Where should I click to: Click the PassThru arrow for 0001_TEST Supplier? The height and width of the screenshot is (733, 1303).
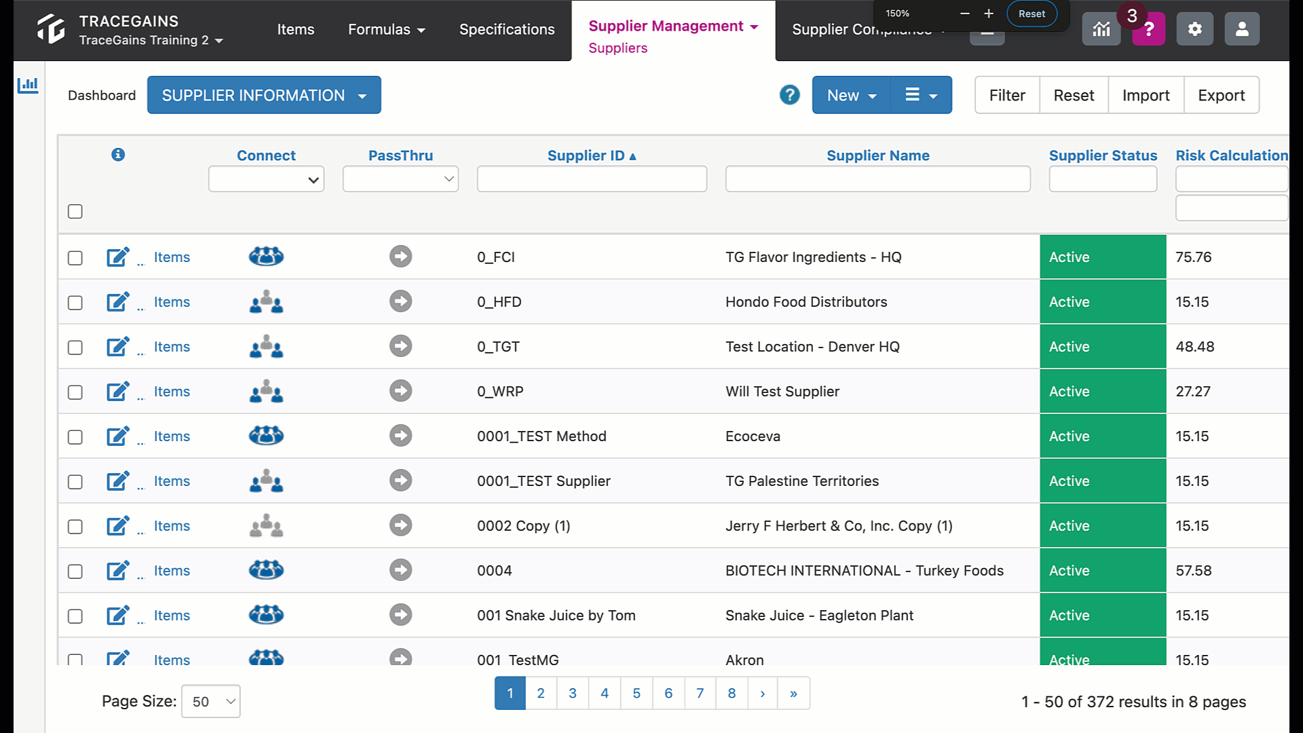[400, 481]
